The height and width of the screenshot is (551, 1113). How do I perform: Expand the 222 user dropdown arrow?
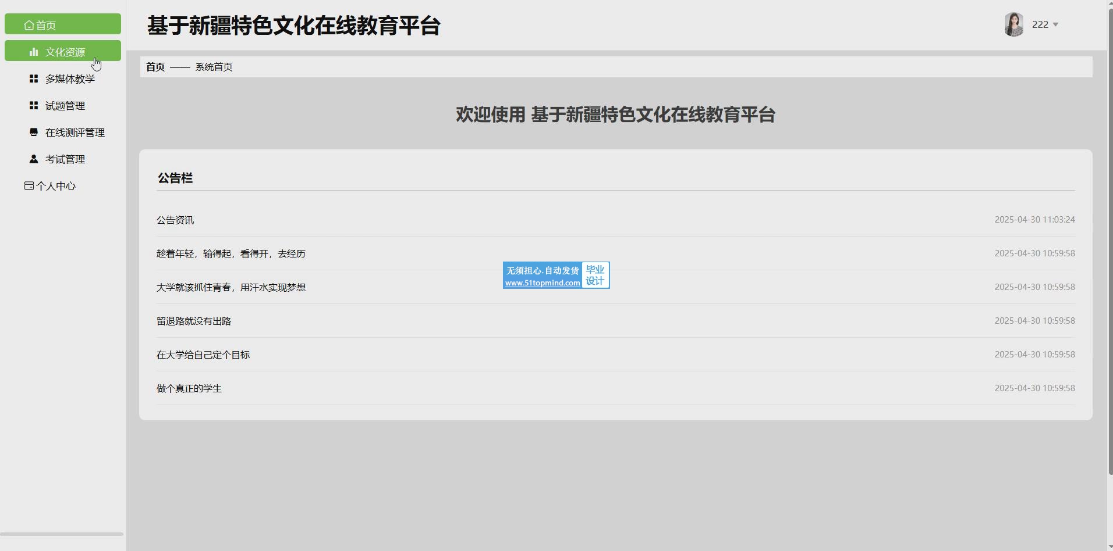coord(1055,24)
